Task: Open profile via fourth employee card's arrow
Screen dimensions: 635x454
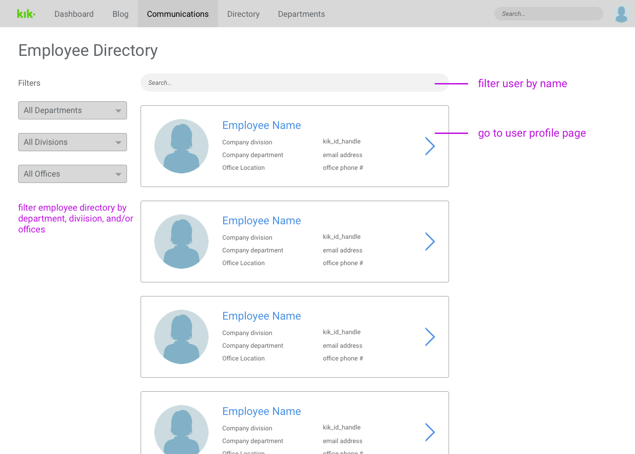Action: (x=430, y=432)
